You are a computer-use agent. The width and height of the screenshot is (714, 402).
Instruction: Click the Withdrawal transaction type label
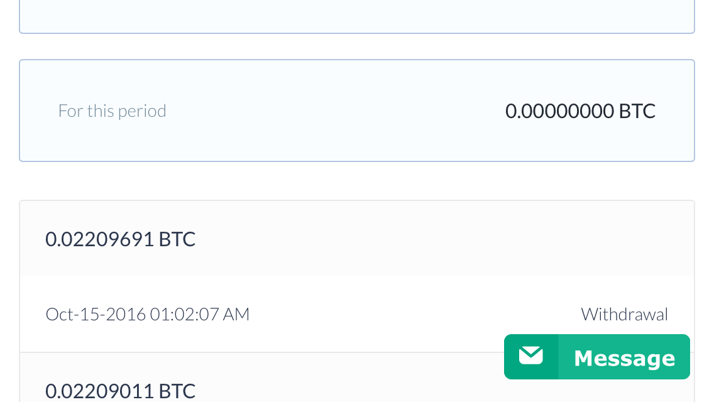point(624,314)
